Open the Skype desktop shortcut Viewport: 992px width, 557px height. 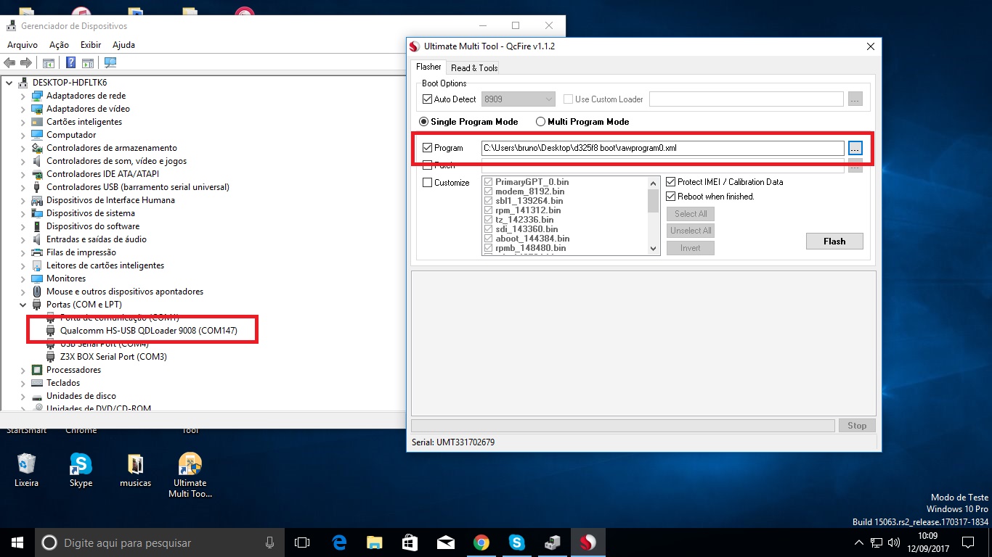coord(81,470)
